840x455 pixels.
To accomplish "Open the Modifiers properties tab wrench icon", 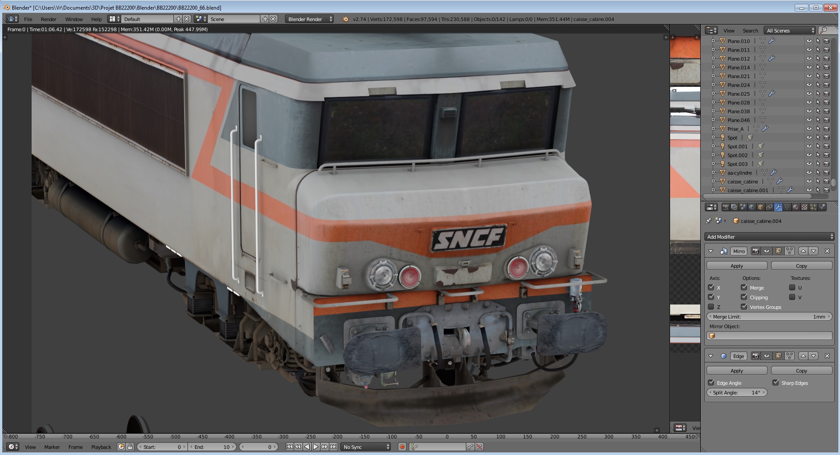I will [778, 207].
